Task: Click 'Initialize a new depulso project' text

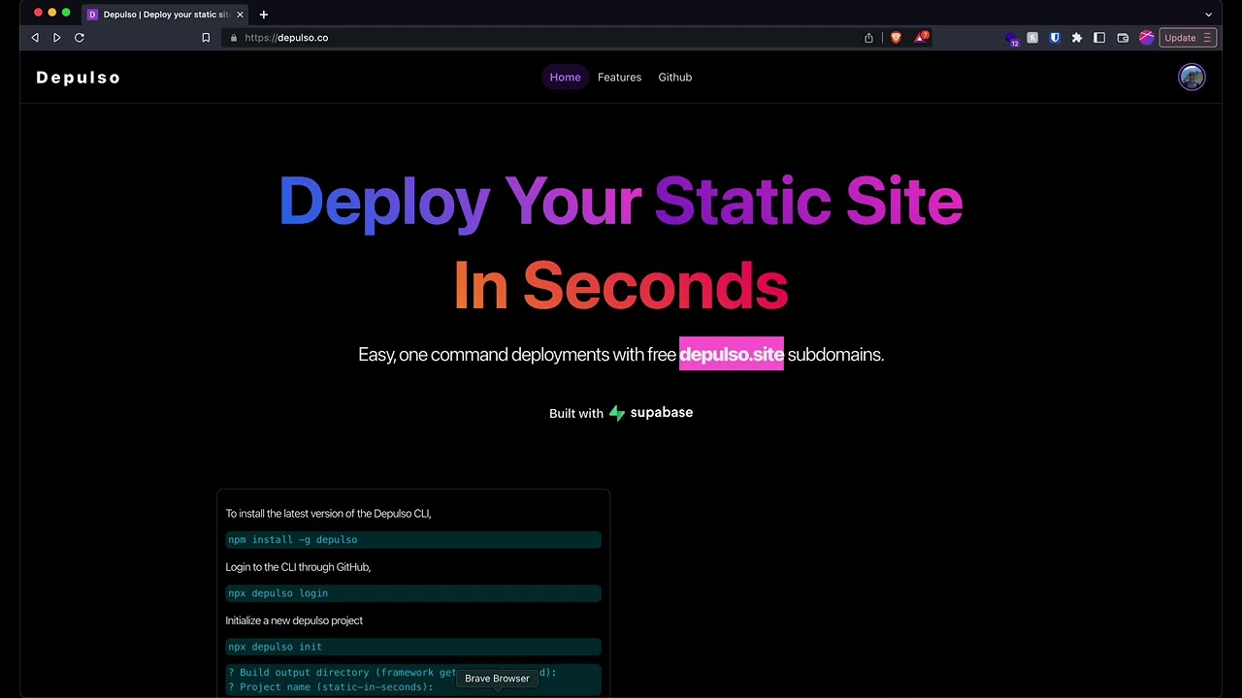Action: pos(294,620)
